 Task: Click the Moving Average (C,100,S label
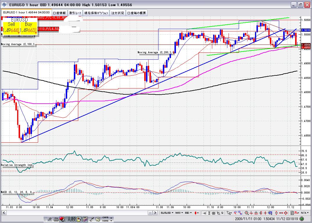point(18,44)
